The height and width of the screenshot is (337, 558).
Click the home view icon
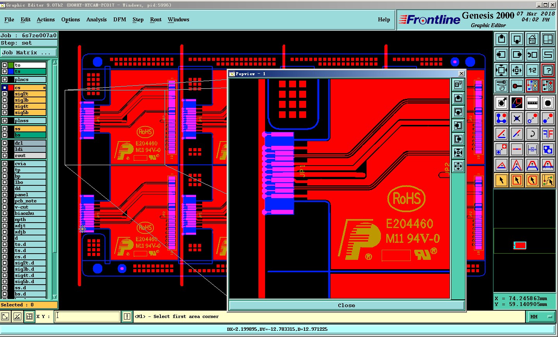532,39
